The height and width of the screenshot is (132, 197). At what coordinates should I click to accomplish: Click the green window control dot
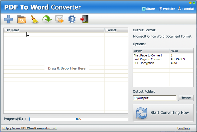pyautogui.click(x=194, y=3)
